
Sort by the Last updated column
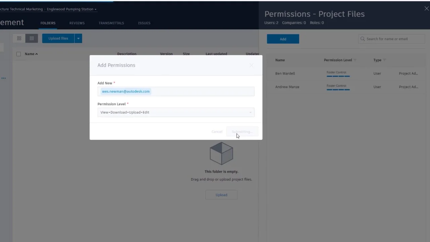tap(216, 54)
